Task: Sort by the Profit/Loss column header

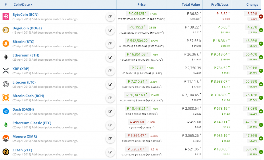Action: [220, 5]
